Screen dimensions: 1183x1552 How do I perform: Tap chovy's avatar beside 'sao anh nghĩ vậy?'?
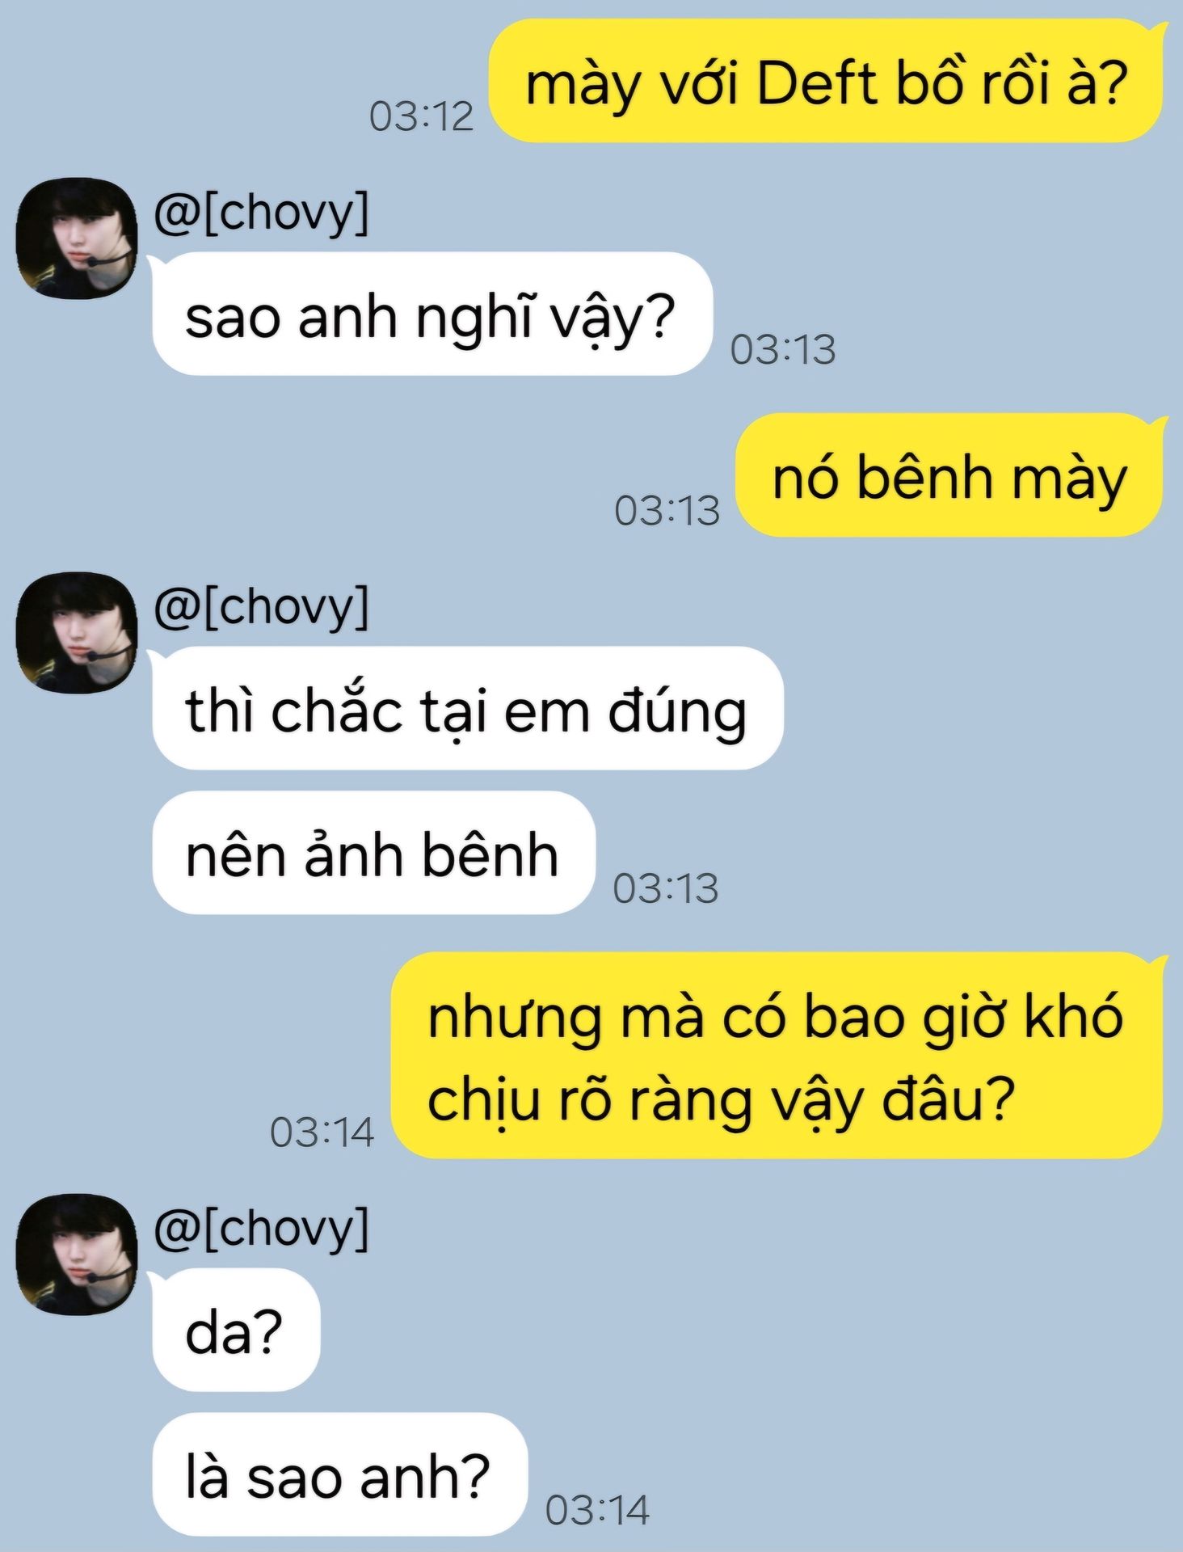click(77, 238)
